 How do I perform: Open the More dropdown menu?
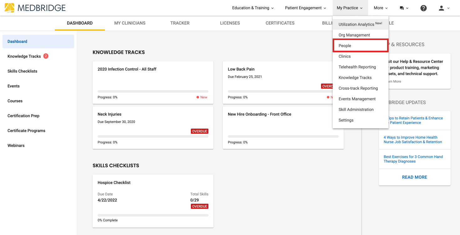(381, 8)
